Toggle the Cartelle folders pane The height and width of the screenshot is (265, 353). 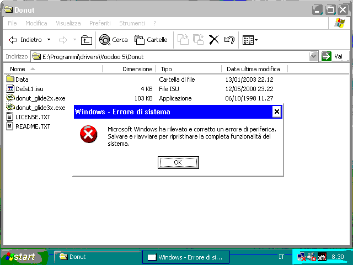pyautogui.click(x=151, y=40)
